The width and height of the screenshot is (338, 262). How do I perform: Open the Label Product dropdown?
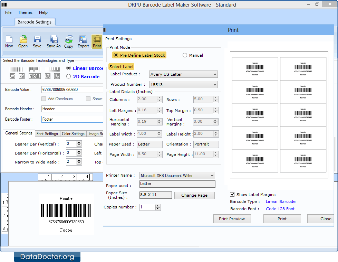183,74
